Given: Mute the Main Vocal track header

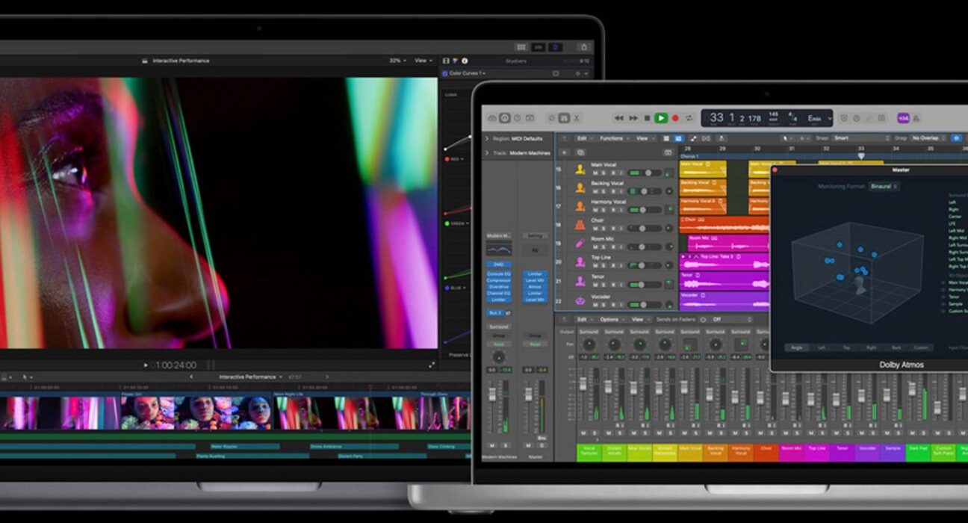Looking at the screenshot, I should [x=595, y=173].
